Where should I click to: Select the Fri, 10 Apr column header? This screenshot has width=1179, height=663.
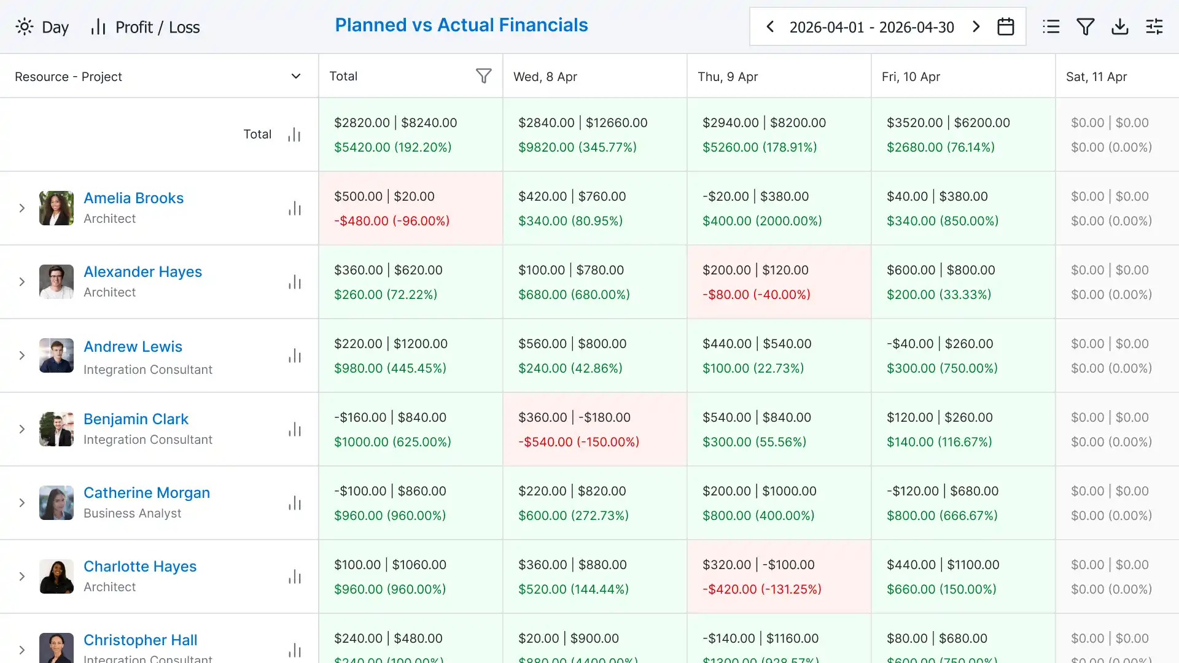(x=963, y=76)
